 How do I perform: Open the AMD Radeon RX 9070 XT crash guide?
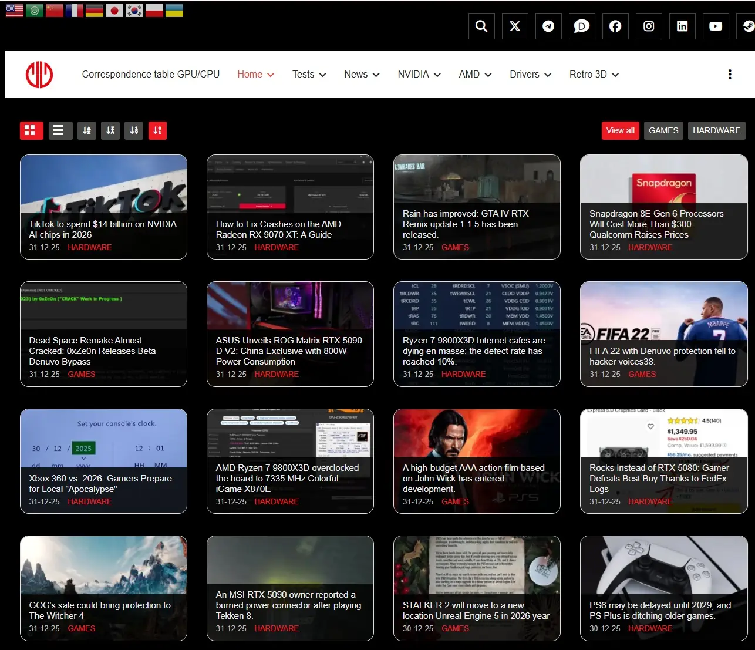278,230
